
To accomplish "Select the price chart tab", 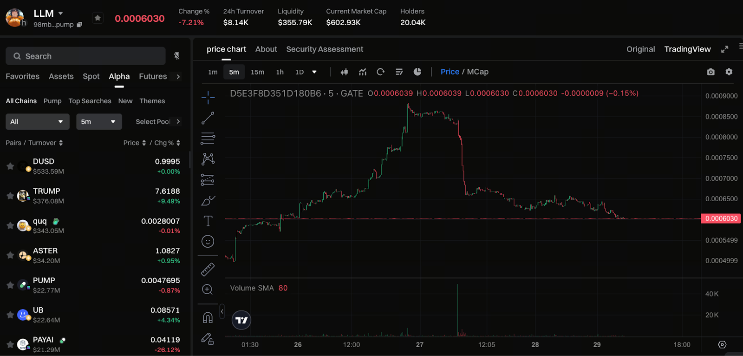I will click(226, 49).
